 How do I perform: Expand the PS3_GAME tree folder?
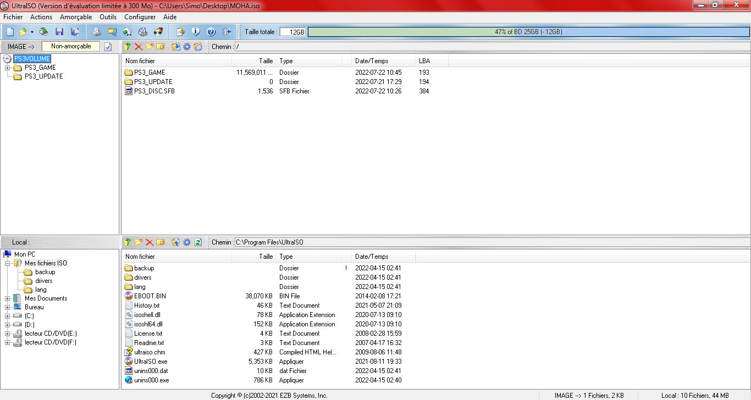(x=8, y=68)
